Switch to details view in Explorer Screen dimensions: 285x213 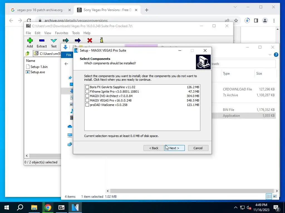(269, 196)
